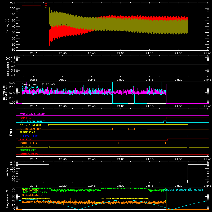Click the SC_IN_SUNLIGHT flag label

point(30,125)
